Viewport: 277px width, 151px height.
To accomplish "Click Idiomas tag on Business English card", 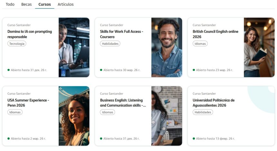I will tap(107, 112).
